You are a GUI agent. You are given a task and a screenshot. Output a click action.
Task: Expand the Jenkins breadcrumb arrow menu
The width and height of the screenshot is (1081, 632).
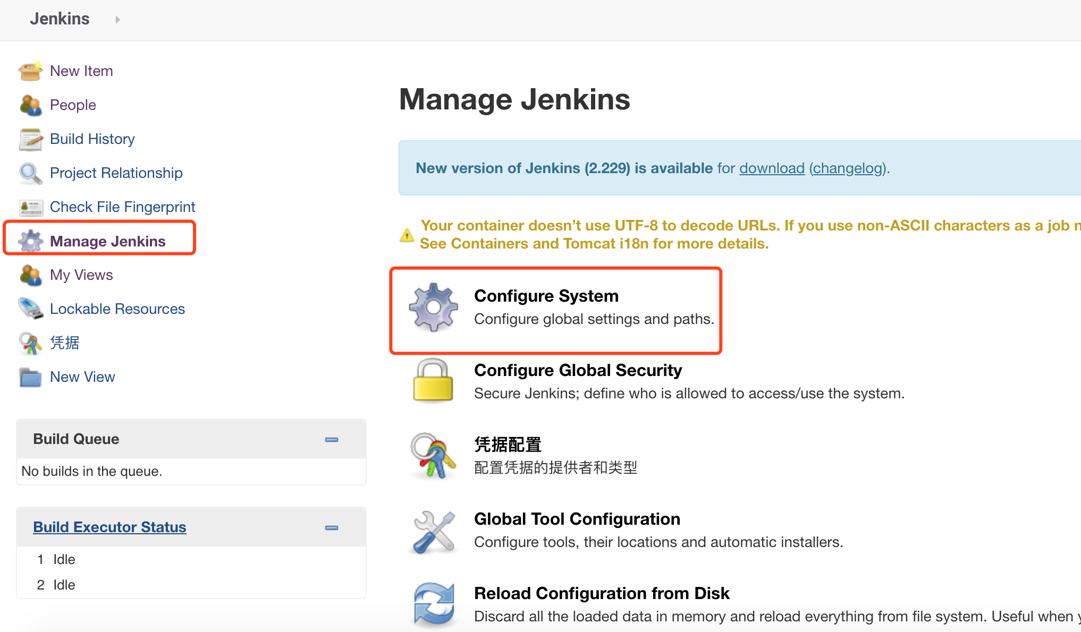pyautogui.click(x=117, y=20)
